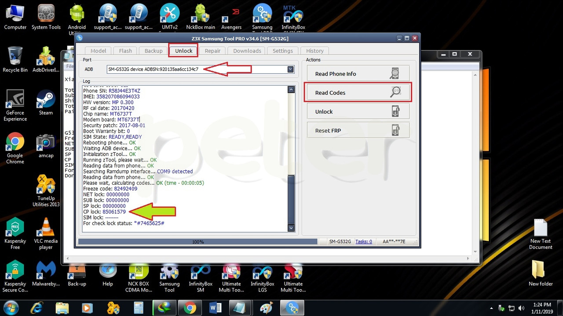
Task: Open the Help desktop icon
Action: pos(108,273)
